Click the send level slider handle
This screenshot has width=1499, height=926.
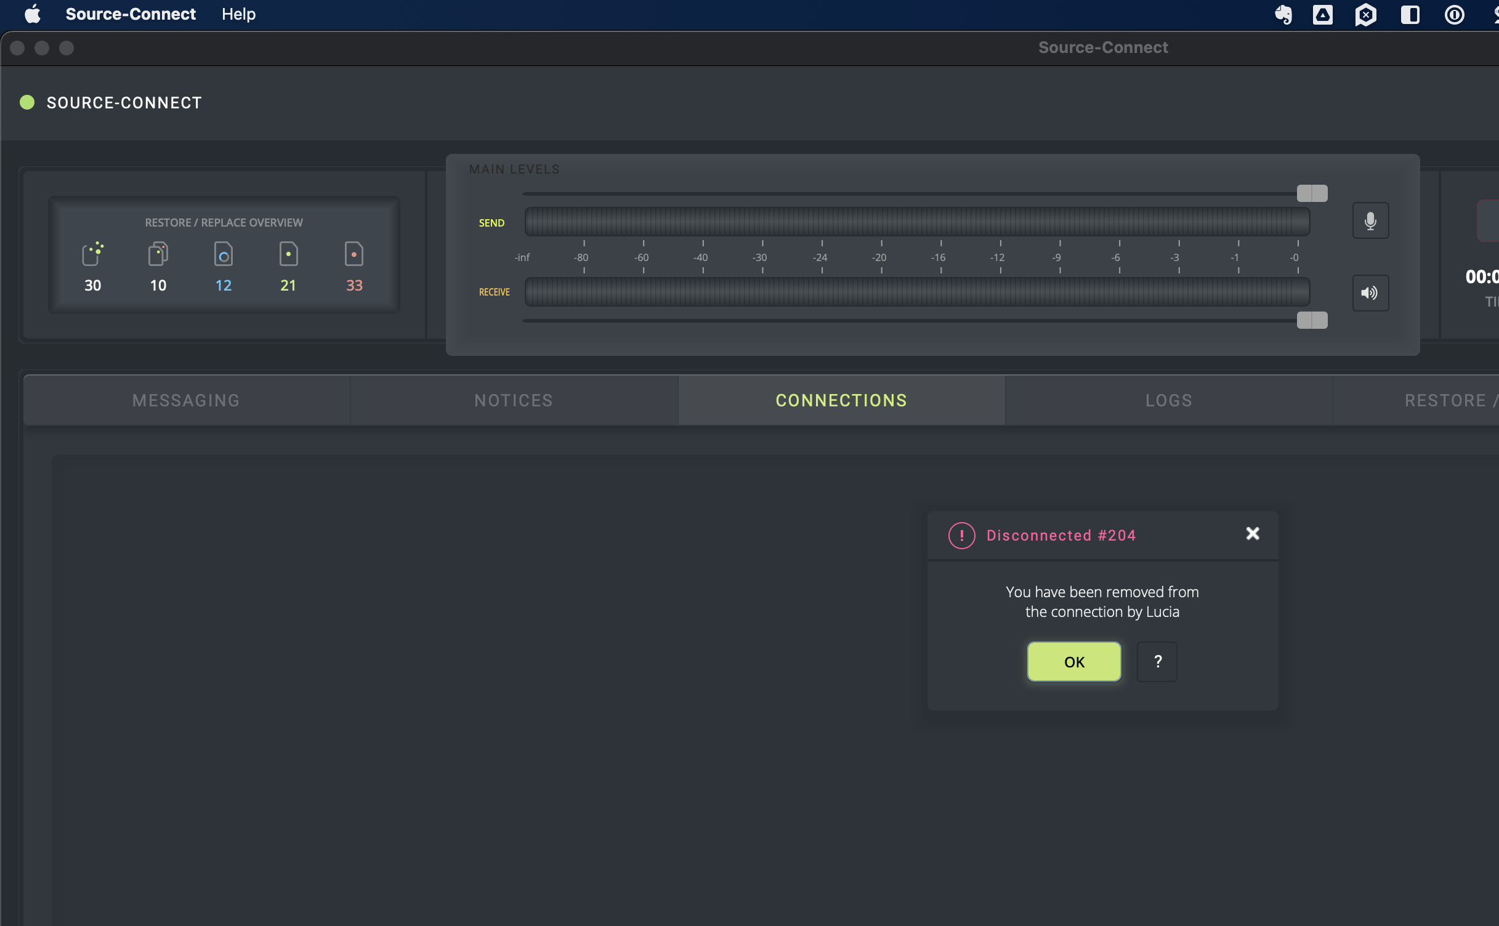pos(1312,193)
